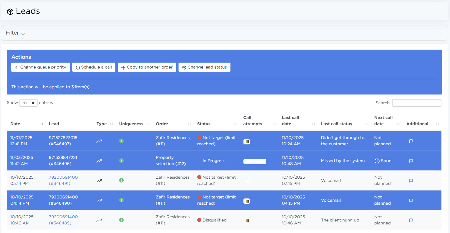Screen dimensions: 450x233
Task: Click the clock icon beside Soon
Action: tap(377, 161)
